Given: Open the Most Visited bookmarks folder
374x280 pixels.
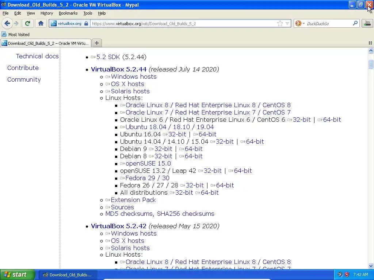Looking at the screenshot, I should pos(15,35).
